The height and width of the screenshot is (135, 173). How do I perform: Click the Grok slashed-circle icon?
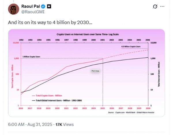coord(155,7)
